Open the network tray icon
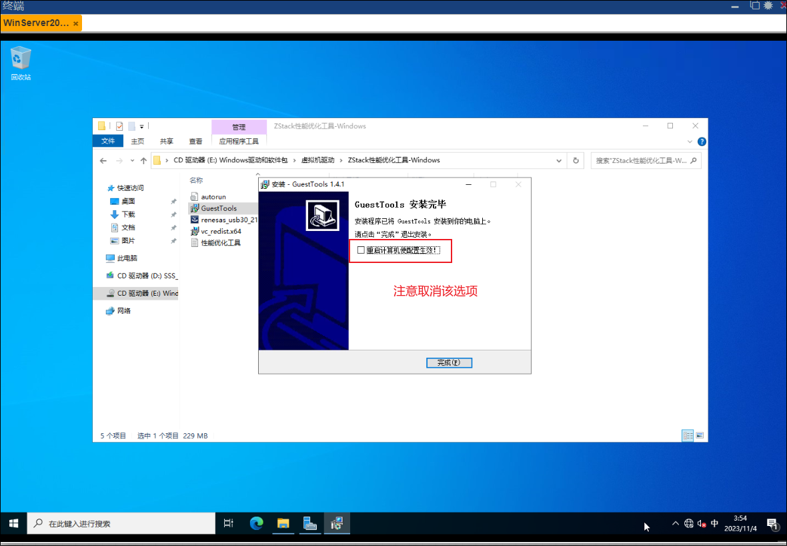Image resolution: width=787 pixels, height=546 pixels. click(688, 523)
